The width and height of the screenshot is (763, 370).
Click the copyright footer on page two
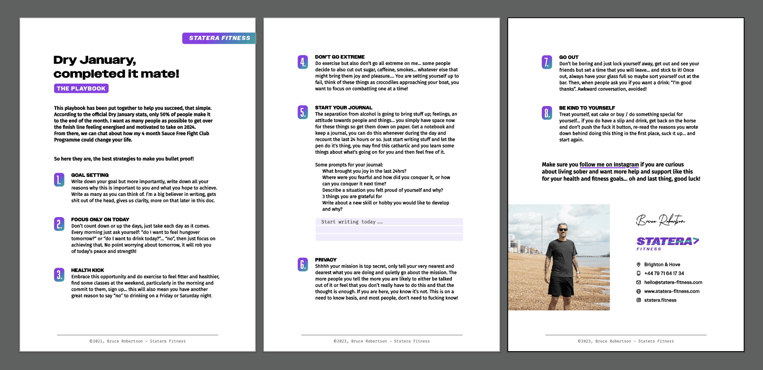pyautogui.click(x=382, y=341)
